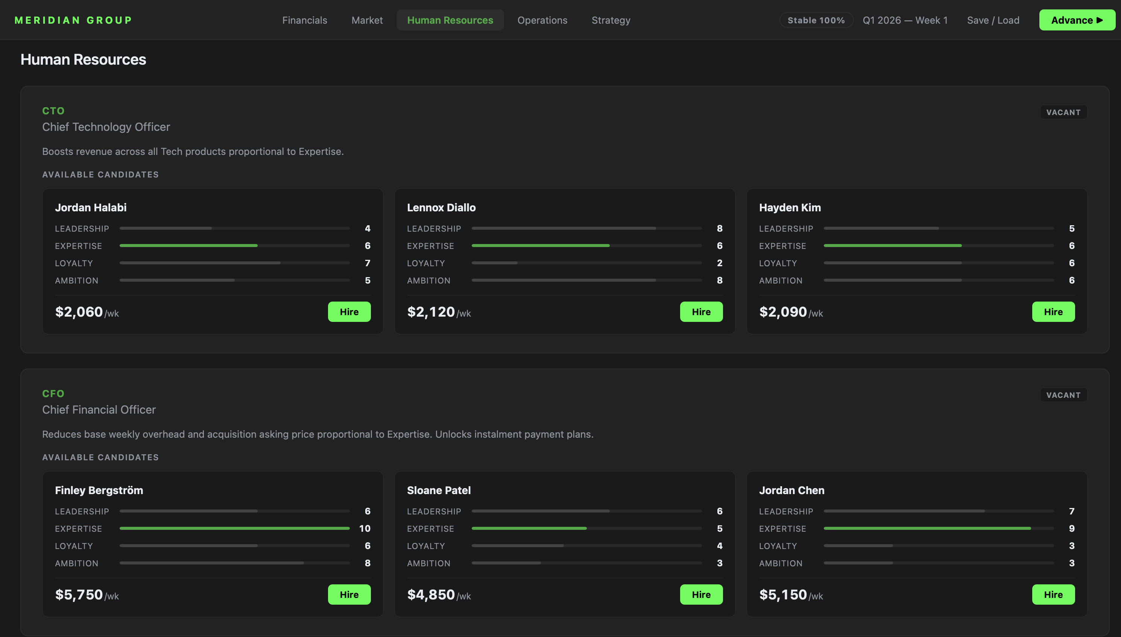Open the Financials tab
Image resolution: width=1121 pixels, height=637 pixels.
coord(305,20)
